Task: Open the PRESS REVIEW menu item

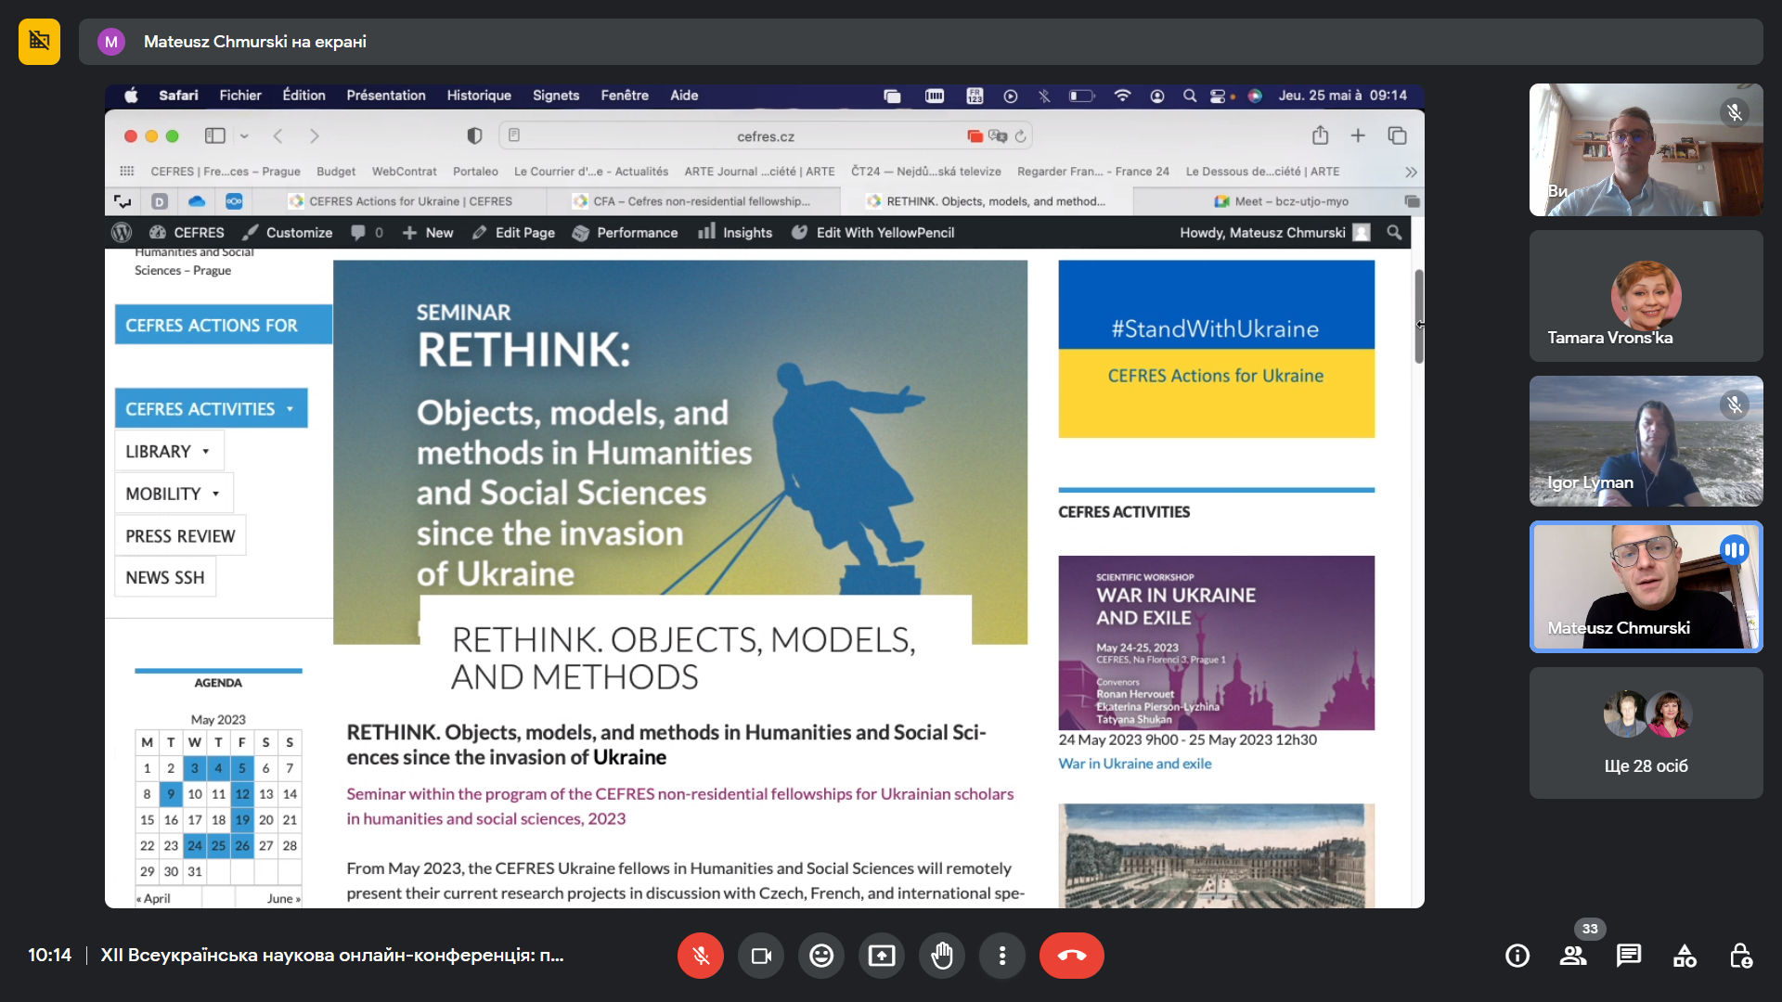Action: [180, 536]
